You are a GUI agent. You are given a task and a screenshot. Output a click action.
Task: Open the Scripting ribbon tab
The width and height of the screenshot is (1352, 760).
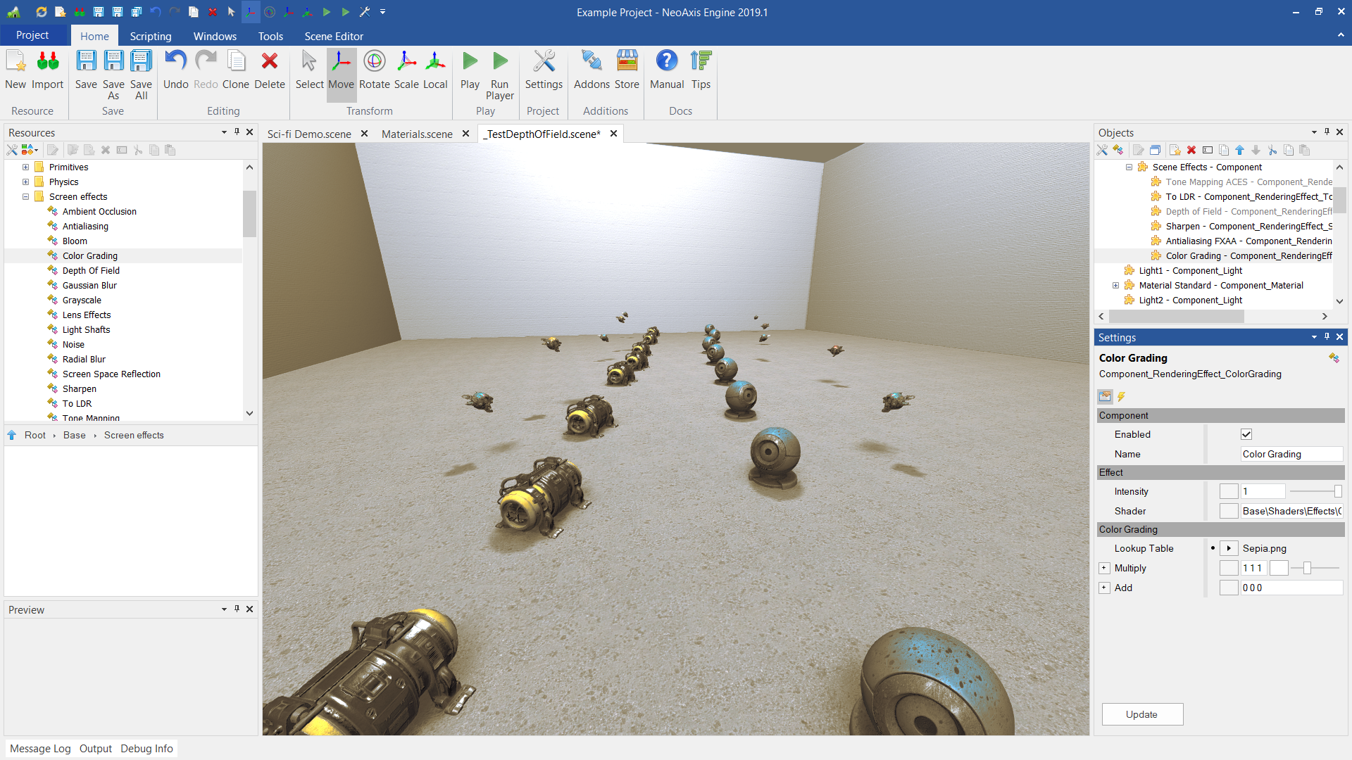click(150, 36)
